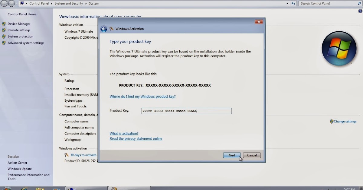Open Action Center under See also

[17, 163]
